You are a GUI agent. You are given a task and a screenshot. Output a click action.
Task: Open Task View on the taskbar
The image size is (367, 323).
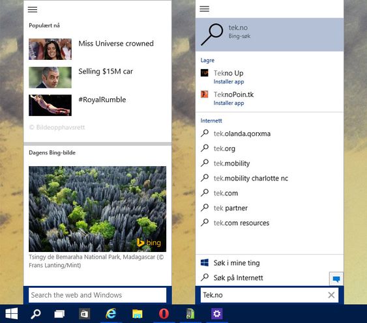(59, 314)
